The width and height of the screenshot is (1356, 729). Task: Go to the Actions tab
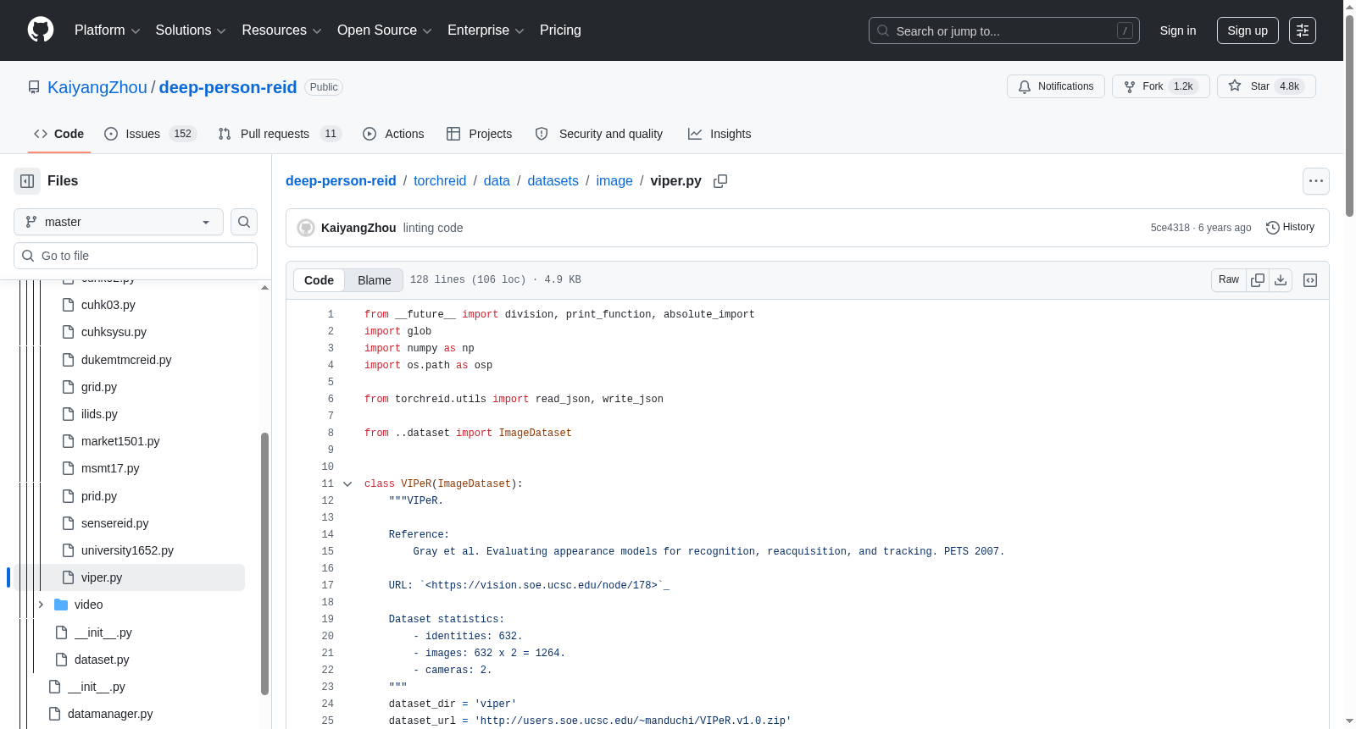point(393,134)
